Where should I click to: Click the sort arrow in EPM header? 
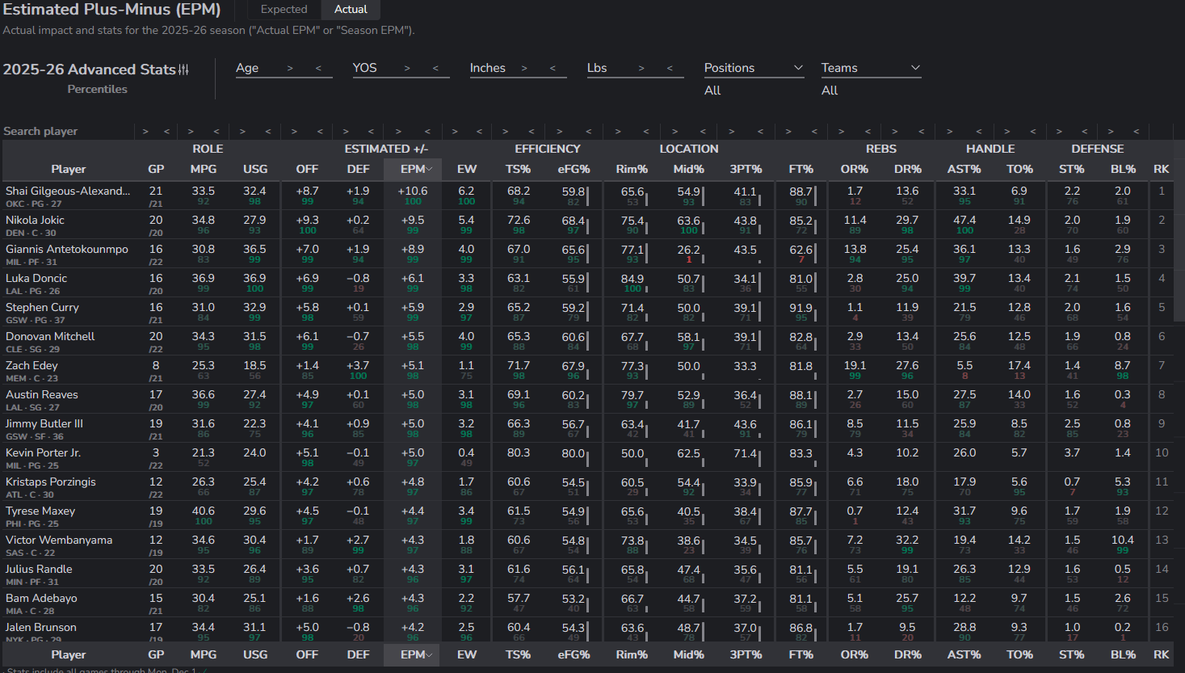429,170
